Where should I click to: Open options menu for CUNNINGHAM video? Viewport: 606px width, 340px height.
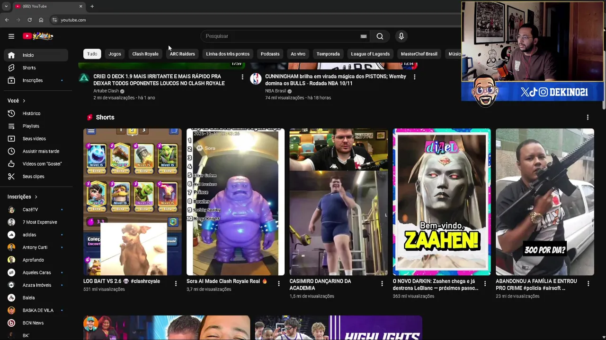[x=414, y=76]
